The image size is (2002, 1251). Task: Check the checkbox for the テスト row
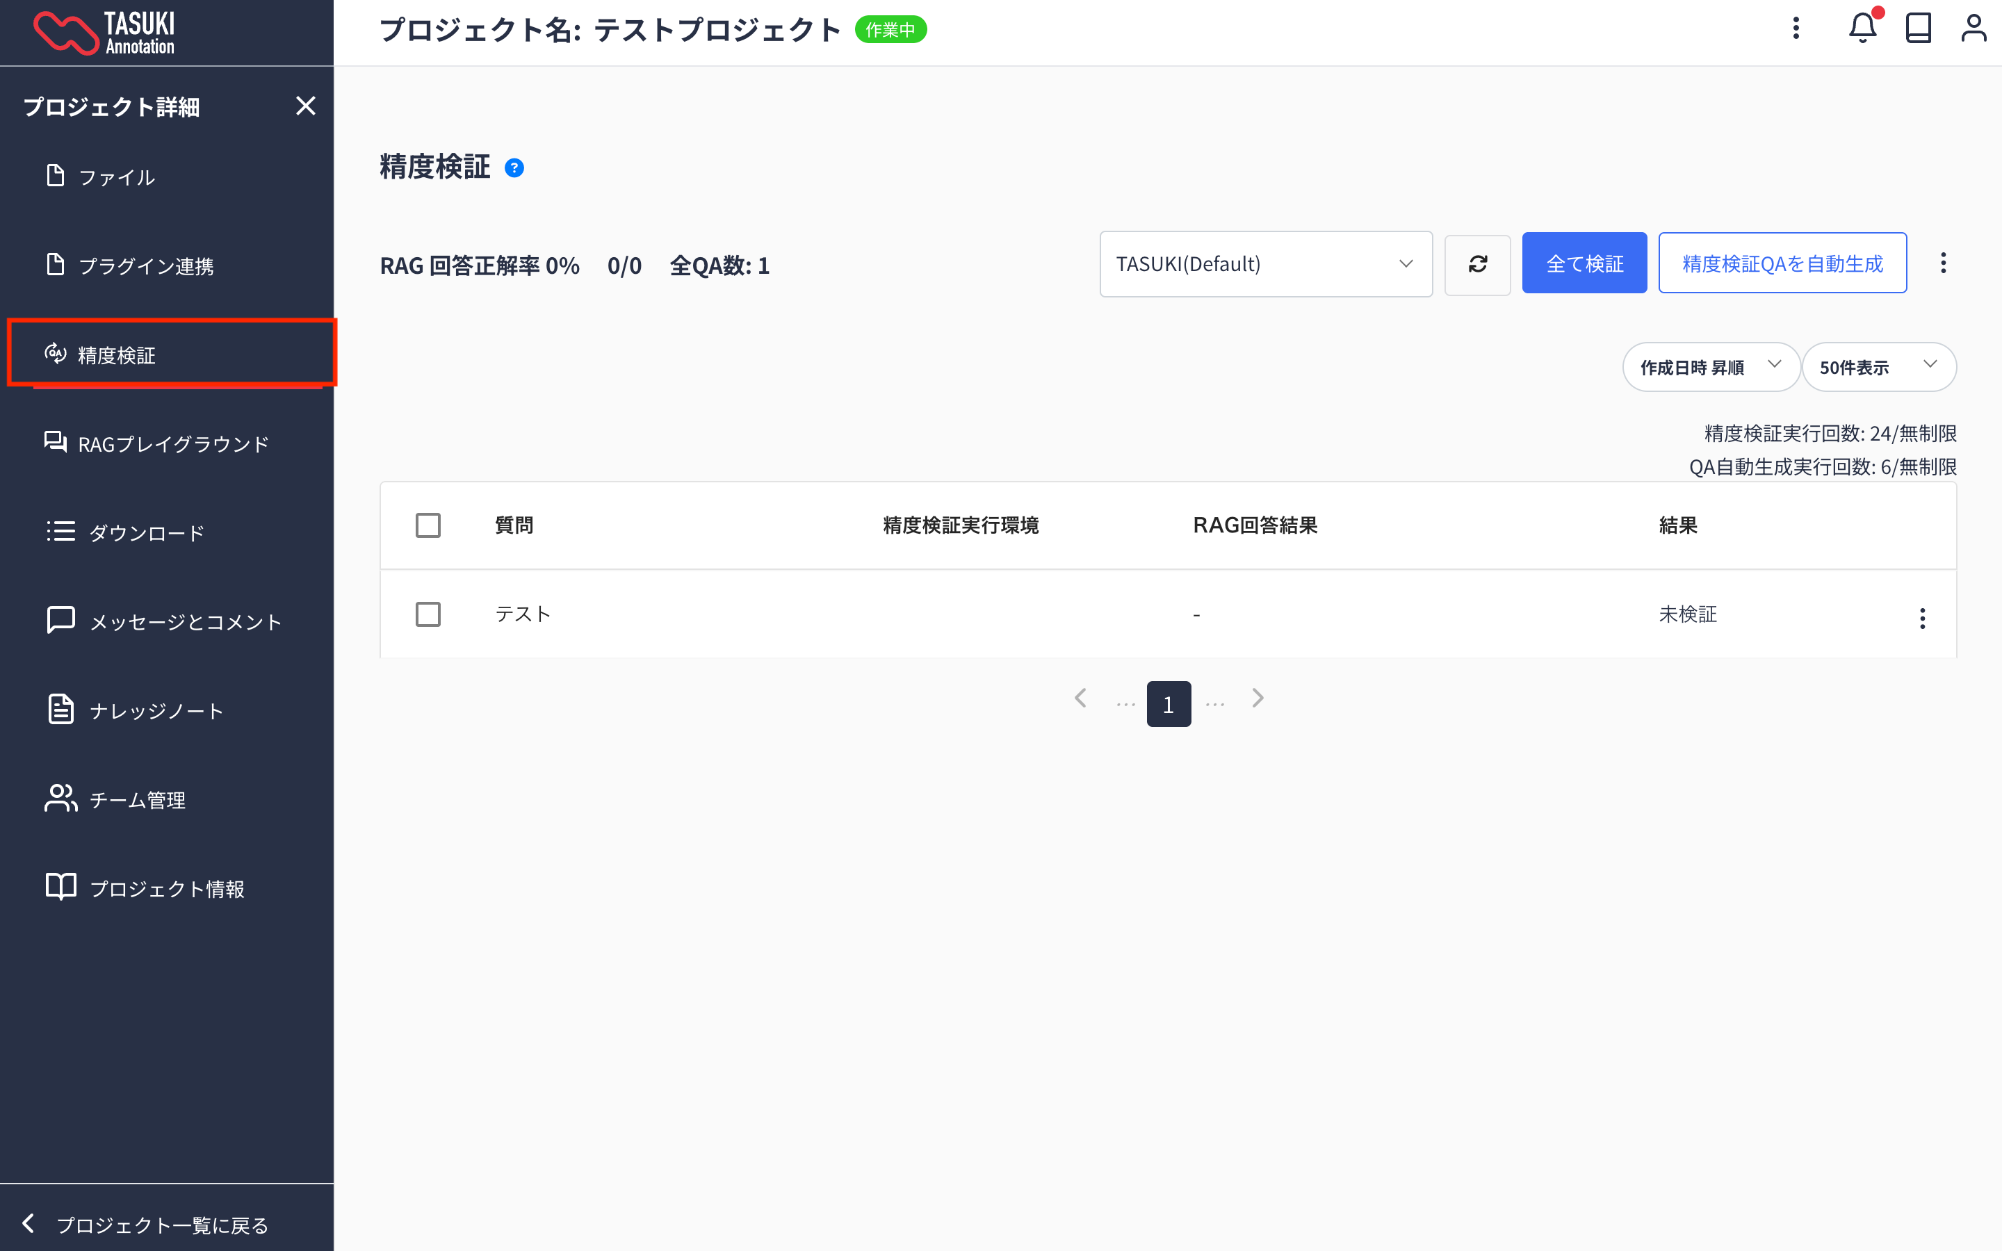tap(428, 615)
